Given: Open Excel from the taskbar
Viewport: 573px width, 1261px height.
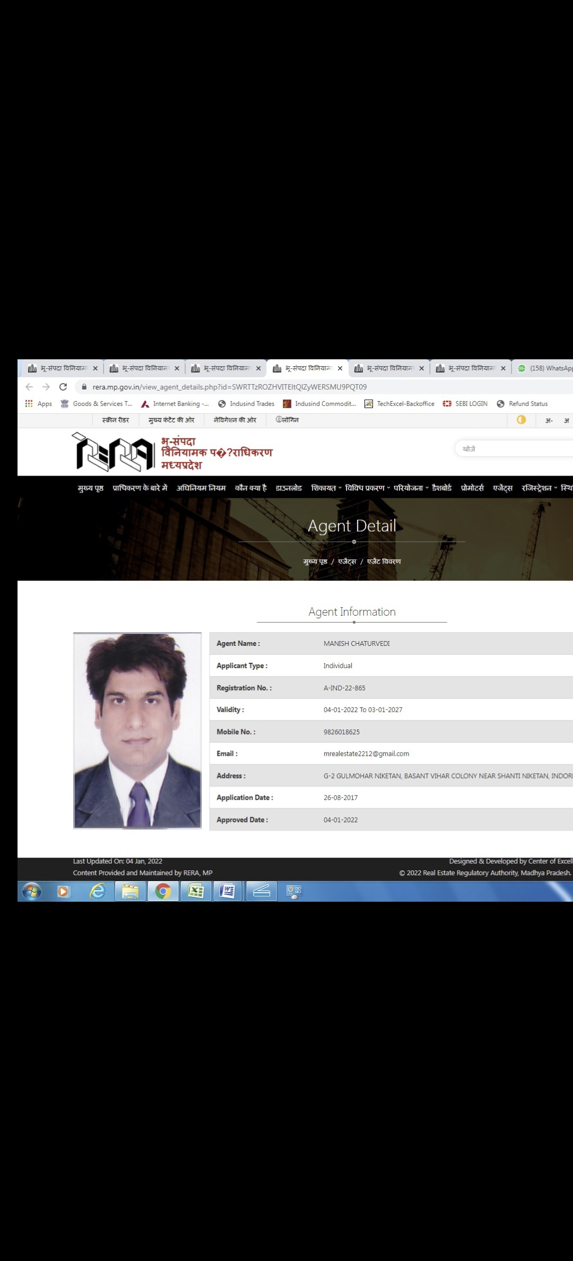Looking at the screenshot, I should 195,891.
